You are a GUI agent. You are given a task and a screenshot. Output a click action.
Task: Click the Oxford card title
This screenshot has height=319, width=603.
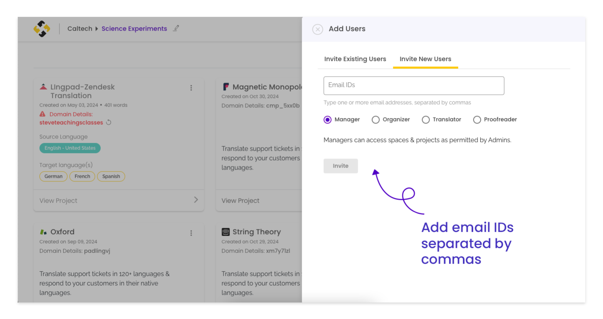(62, 232)
